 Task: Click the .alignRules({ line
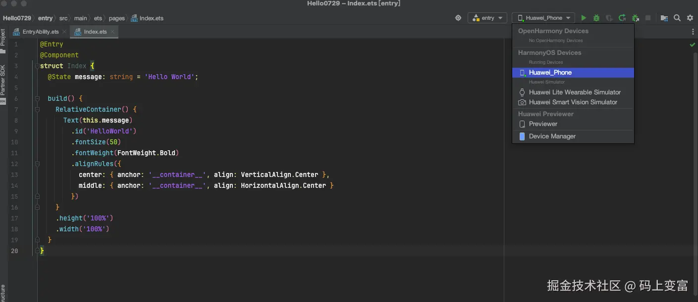pos(96,164)
